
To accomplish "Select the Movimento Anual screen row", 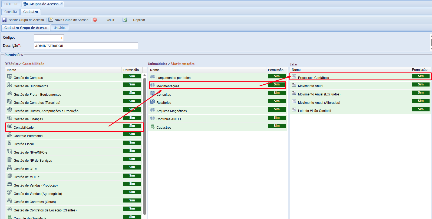I will (x=360, y=86).
